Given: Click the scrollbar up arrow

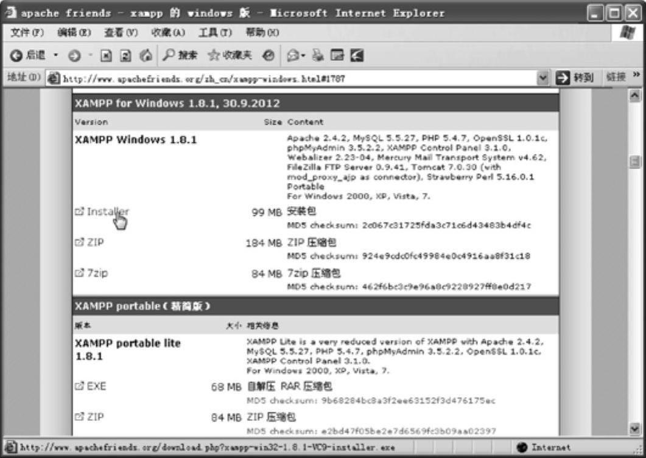Looking at the screenshot, I should (635, 96).
